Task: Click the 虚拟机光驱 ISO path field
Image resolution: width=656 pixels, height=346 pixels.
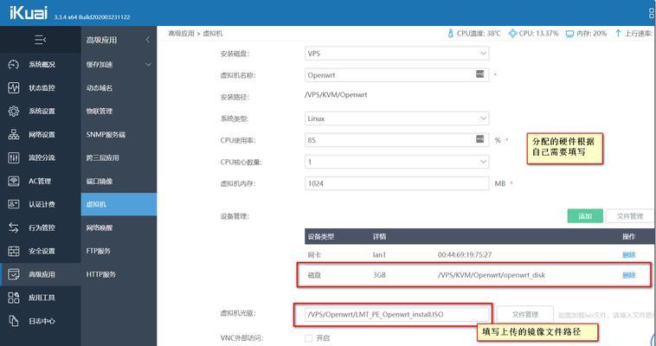Action: 396,314
